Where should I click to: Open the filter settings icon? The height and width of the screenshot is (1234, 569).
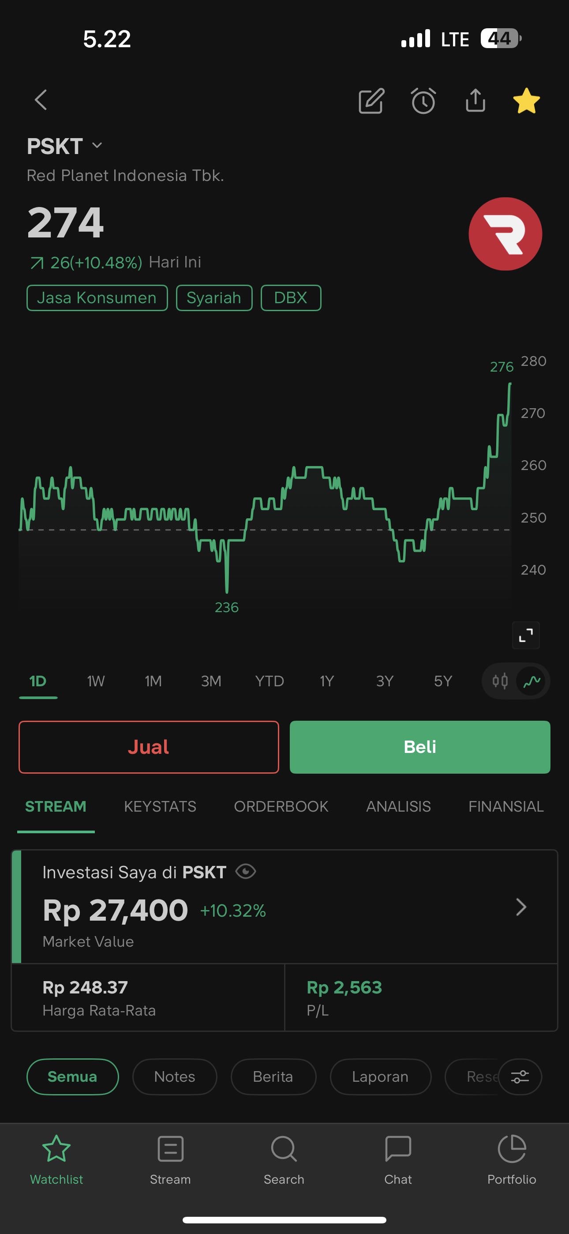point(520,1076)
